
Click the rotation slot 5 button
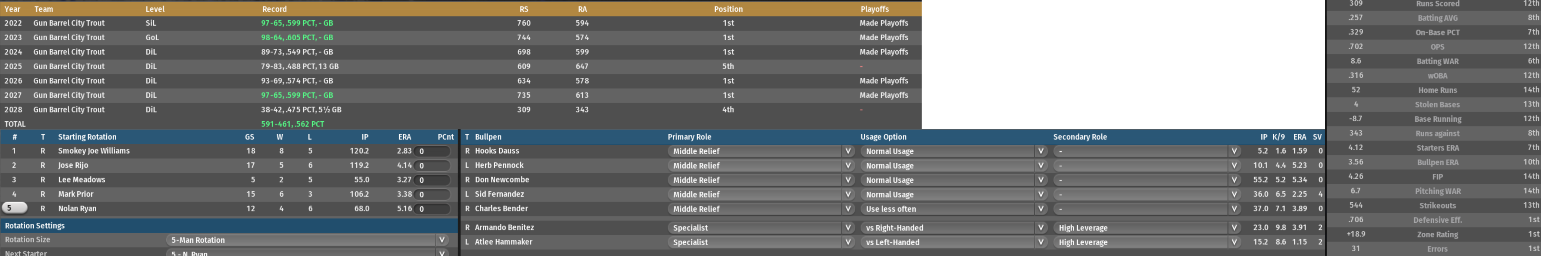14,208
